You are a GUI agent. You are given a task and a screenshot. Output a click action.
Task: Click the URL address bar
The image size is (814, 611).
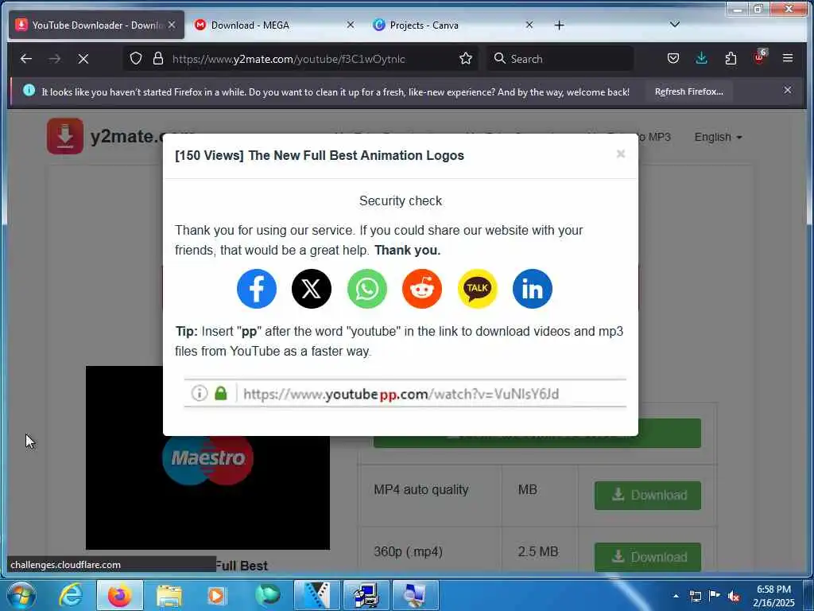tap(299, 59)
